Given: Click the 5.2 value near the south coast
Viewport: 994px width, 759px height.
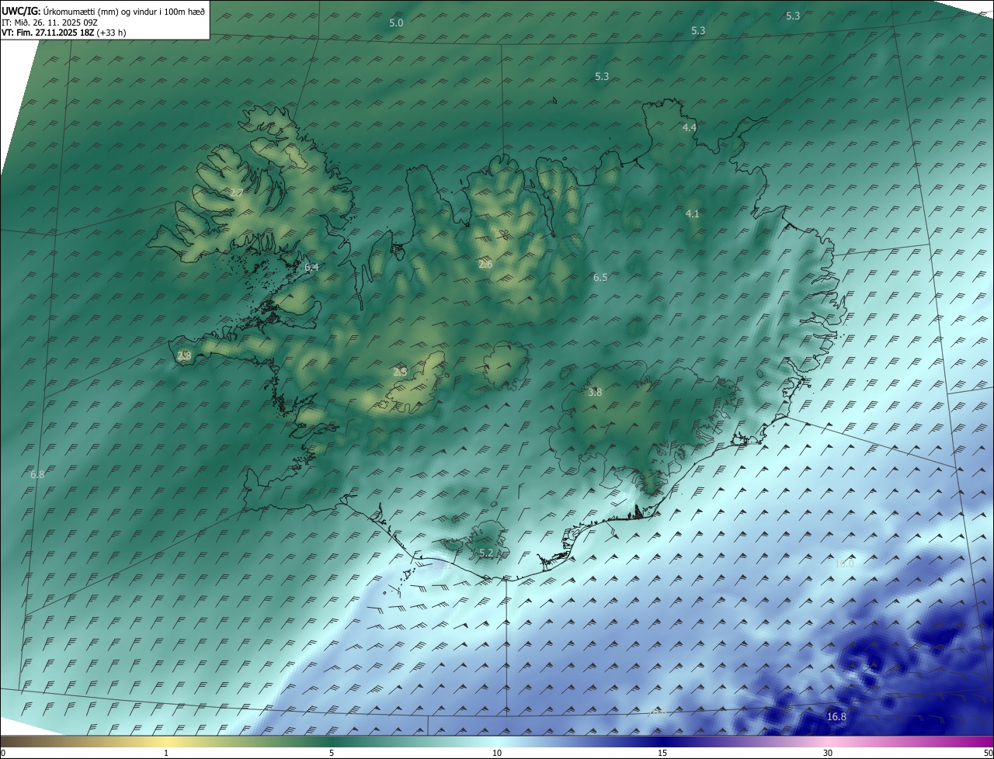Looking at the screenshot, I should tap(486, 553).
